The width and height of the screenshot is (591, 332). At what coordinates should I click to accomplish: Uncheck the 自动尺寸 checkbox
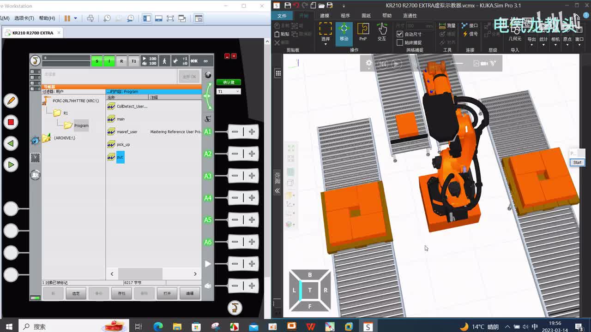coord(400,34)
